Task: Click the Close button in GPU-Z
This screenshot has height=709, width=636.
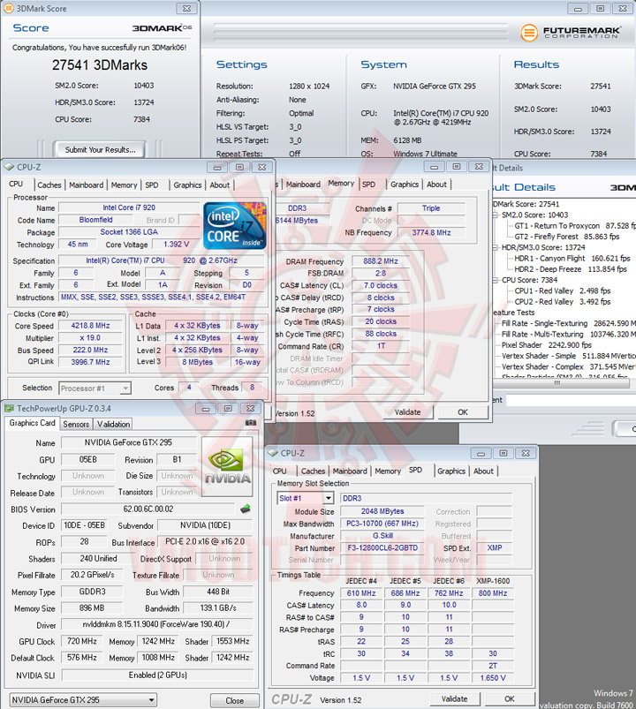Action: (x=234, y=700)
